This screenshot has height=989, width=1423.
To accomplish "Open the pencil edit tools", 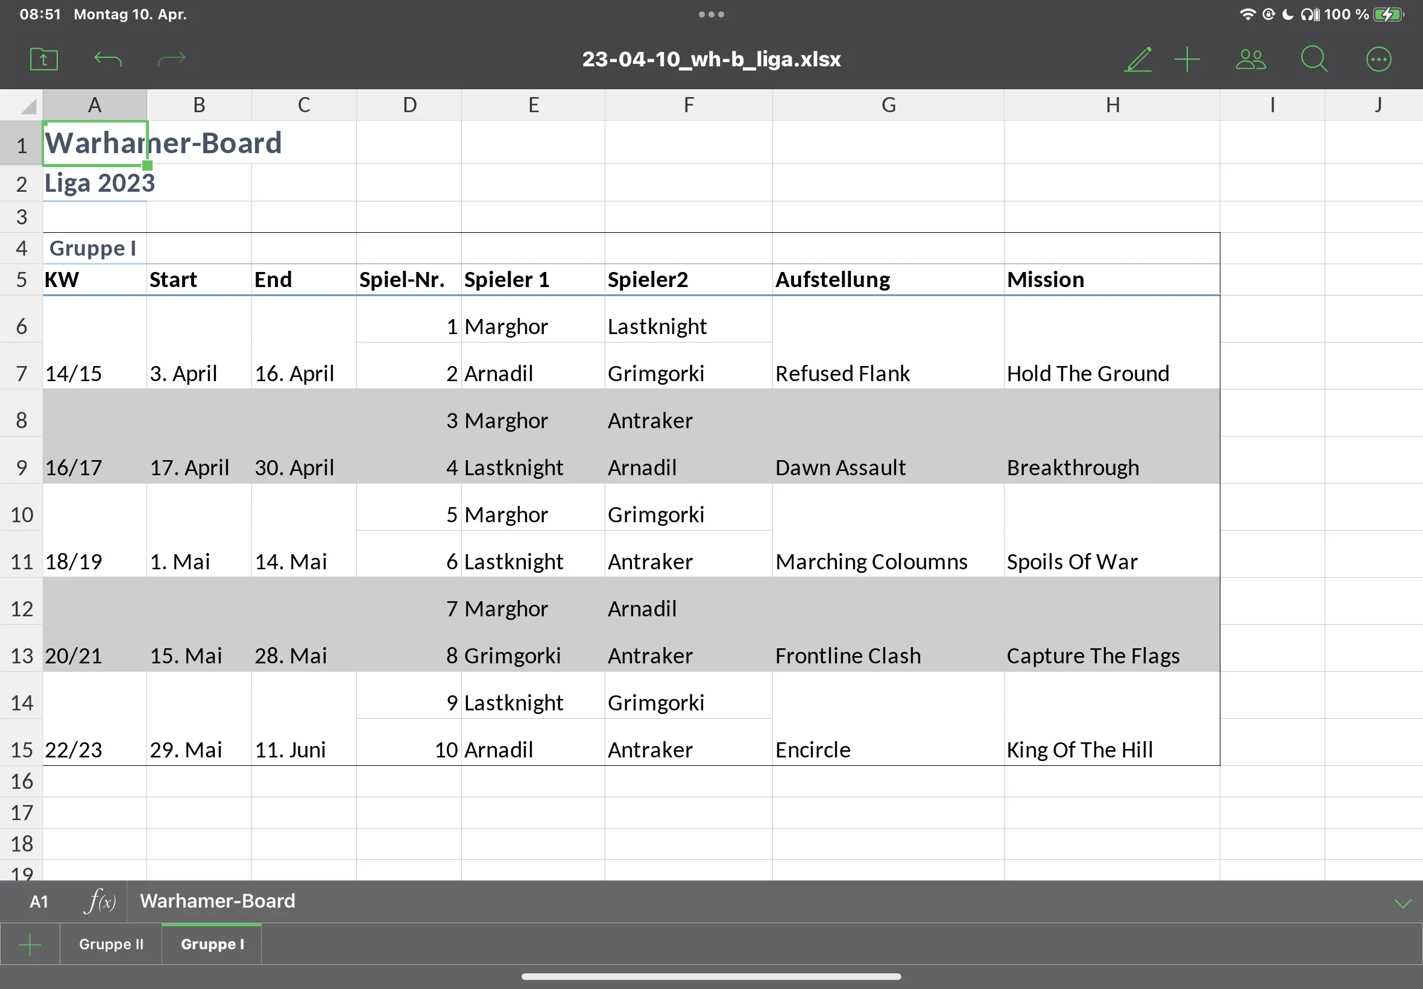I will (1138, 60).
